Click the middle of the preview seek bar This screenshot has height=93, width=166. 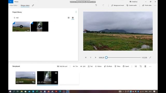[123, 57]
